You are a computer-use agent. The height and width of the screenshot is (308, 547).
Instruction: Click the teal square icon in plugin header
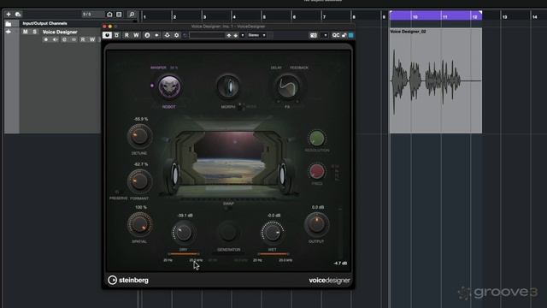(351, 35)
